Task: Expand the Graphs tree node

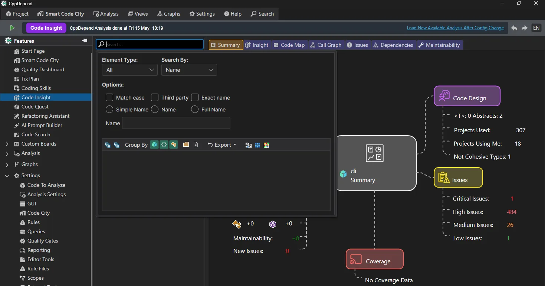Action: coord(7,164)
